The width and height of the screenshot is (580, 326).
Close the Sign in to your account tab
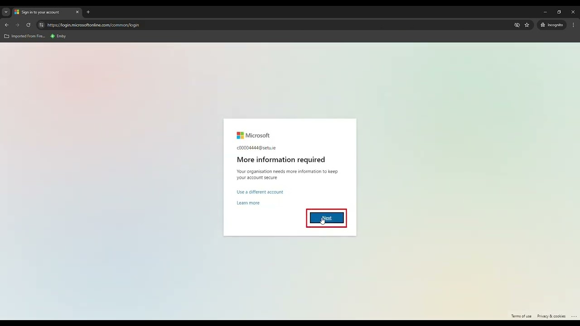click(x=77, y=12)
